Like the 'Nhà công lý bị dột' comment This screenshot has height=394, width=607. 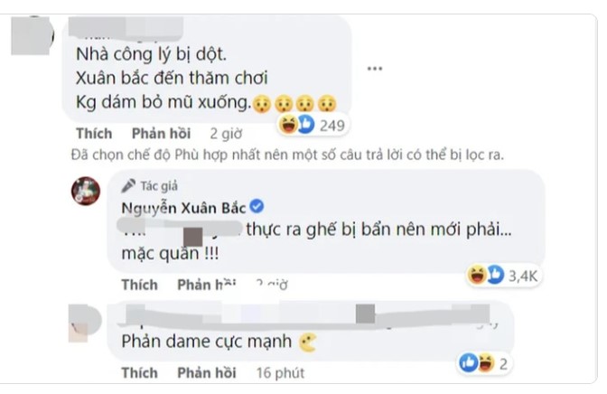94,133
